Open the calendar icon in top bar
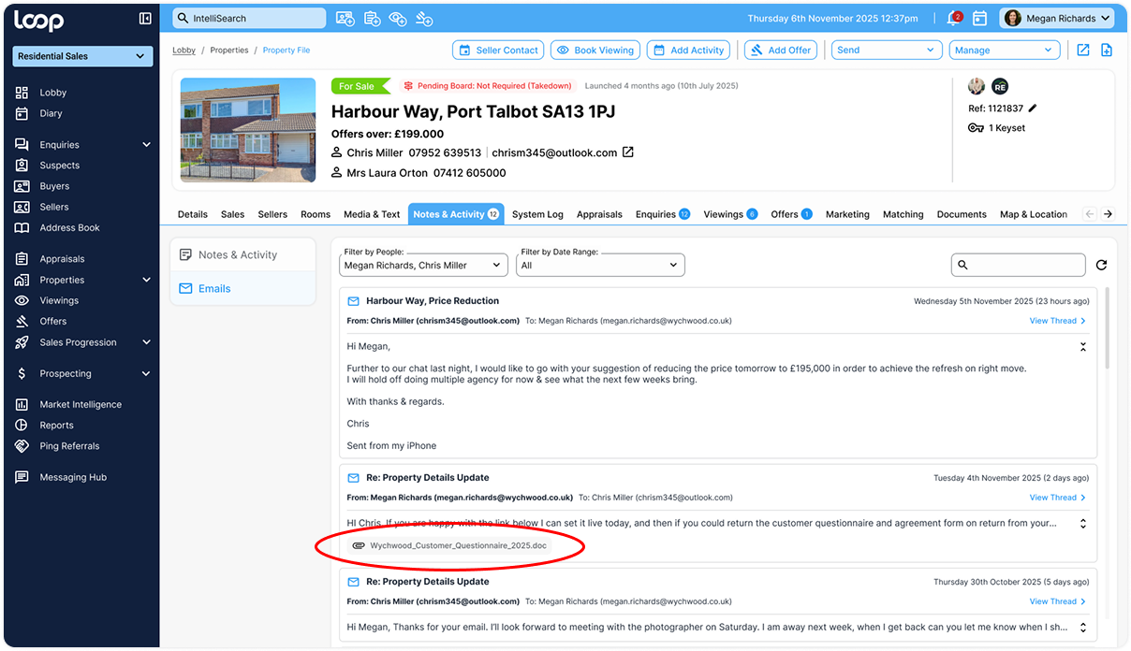This screenshot has height=651, width=1131. tap(979, 18)
